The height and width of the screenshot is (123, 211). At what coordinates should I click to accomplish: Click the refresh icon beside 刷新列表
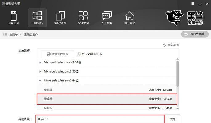click(164, 45)
